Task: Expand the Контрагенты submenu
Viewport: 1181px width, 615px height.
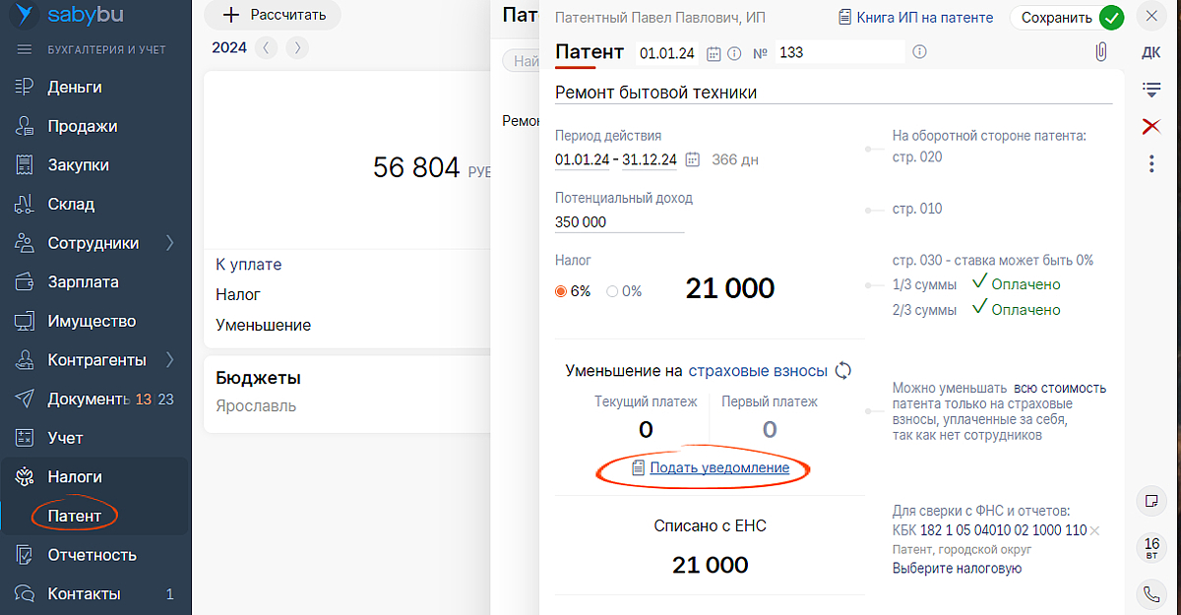Action: [x=169, y=359]
